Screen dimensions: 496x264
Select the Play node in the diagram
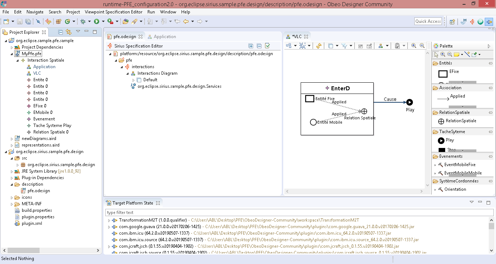[x=410, y=102]
